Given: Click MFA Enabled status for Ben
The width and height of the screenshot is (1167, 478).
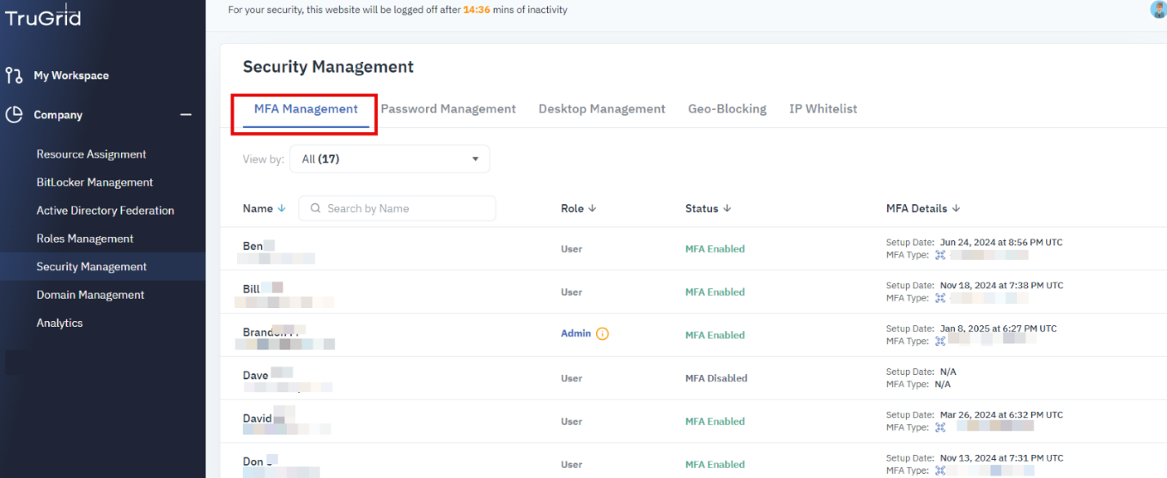Looking at the screenshot, I should (714, 249).
